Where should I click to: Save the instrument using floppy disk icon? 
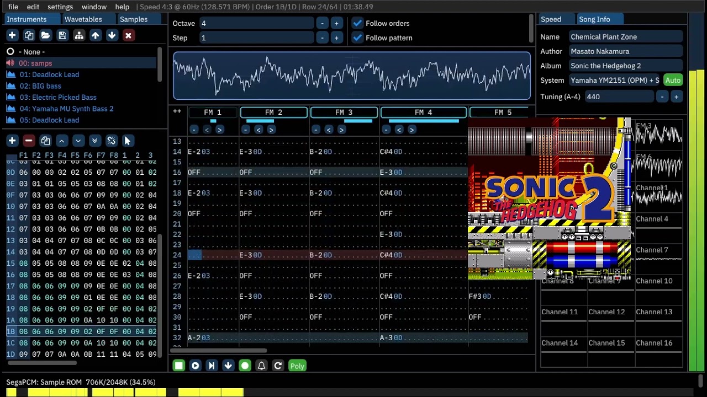pyautogui.click(x=62, y=35)
